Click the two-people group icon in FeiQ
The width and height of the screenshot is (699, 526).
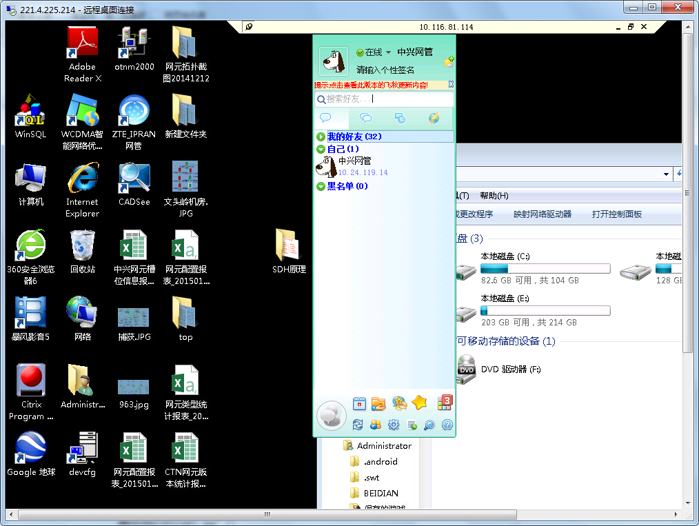click(376, 425)
